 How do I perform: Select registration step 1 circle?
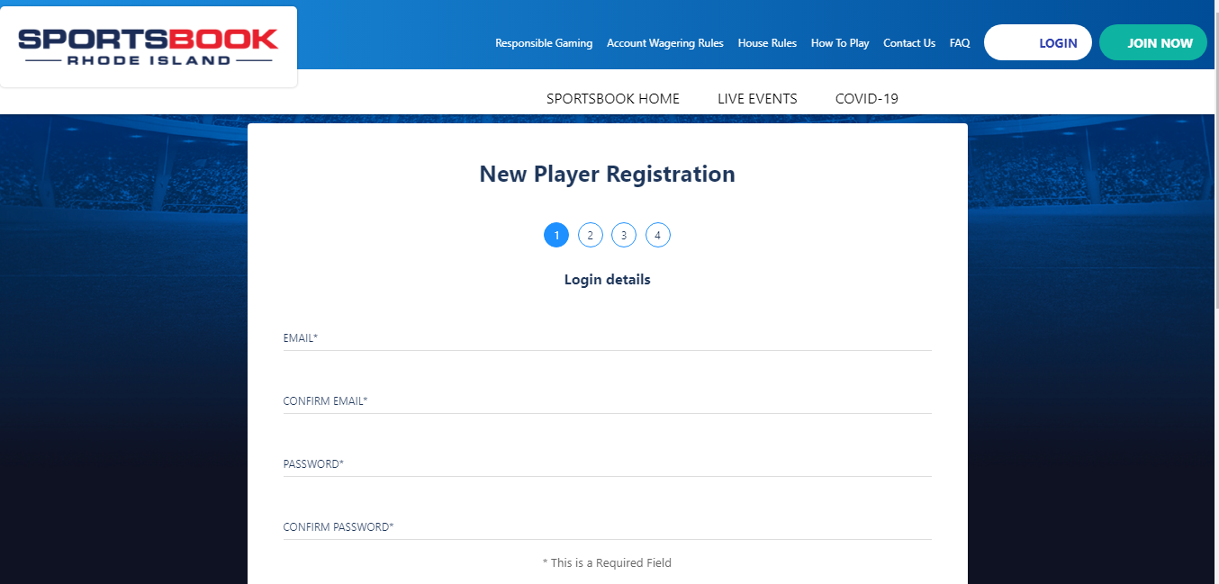coord(556,235)
